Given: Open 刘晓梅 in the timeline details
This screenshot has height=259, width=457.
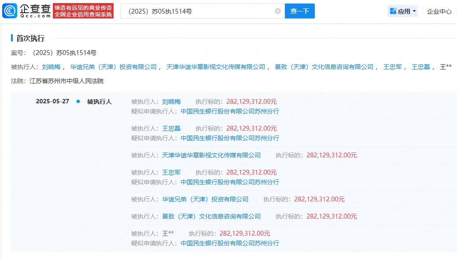Looking at the screenshot, I should pyautogui.click(x=171, y=102).
